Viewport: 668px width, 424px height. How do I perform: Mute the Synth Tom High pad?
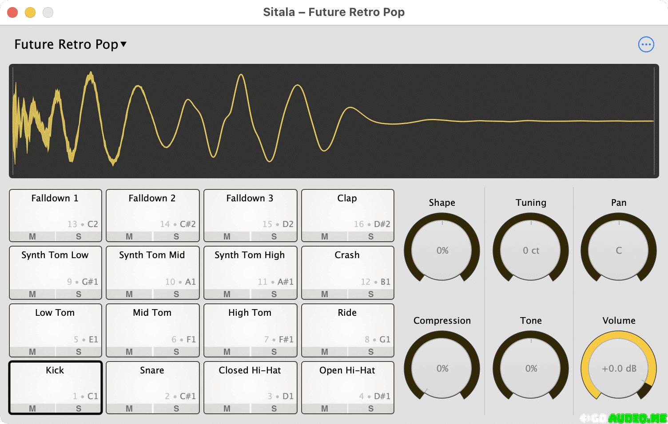(x=227, y=294)
